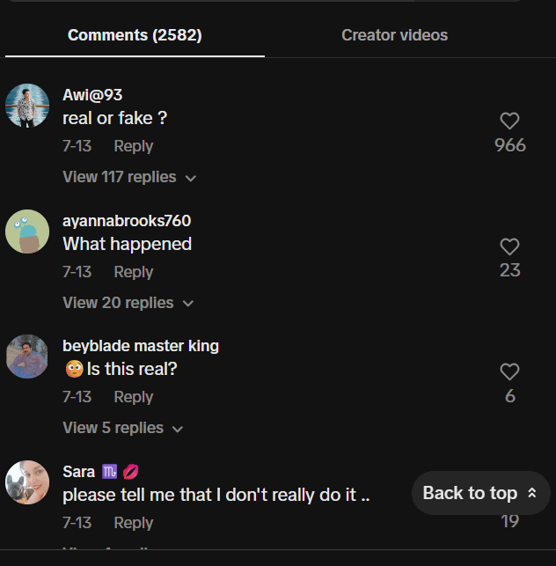Viewport: 556px width, 566px height.
Task: Click Back to top button
Action: (x=479, y=493)
